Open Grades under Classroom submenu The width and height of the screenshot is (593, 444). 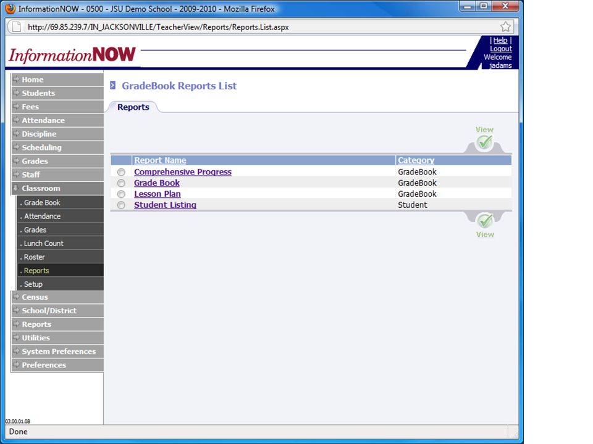click(61, 230)
